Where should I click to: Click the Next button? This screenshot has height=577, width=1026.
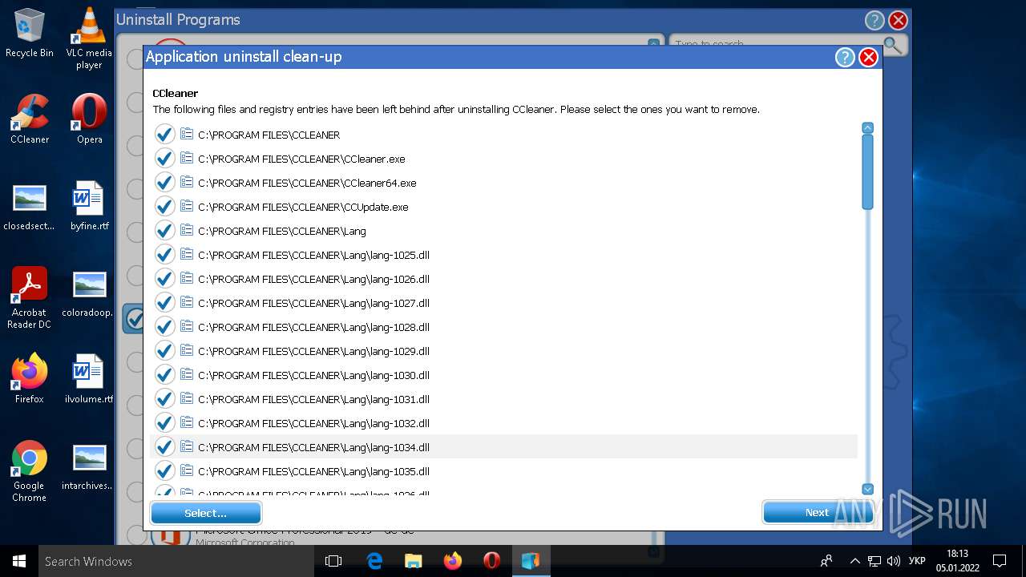coord(818,513)
